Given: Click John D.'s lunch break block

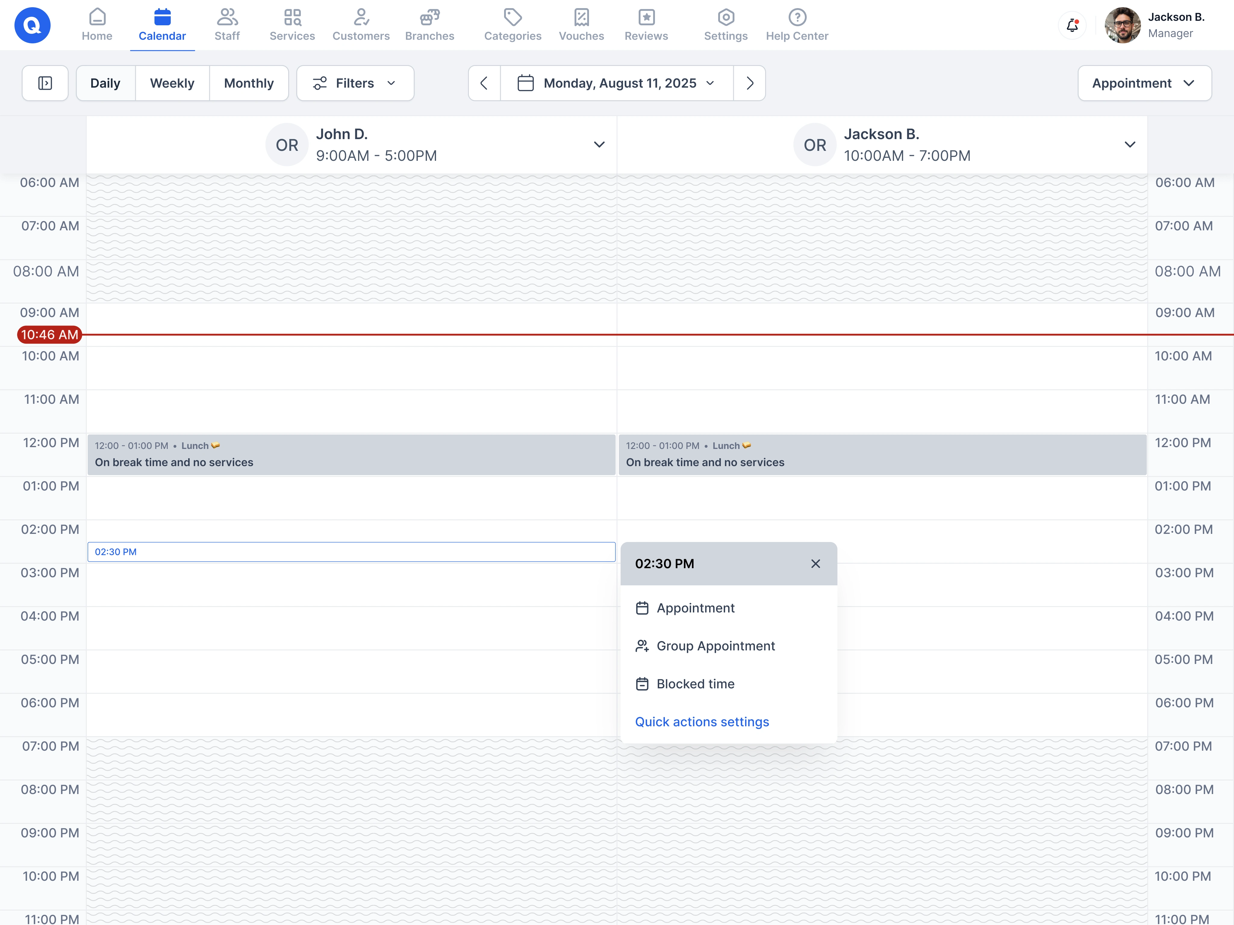Looking at the screenshot, I should [x=351, y=455].
